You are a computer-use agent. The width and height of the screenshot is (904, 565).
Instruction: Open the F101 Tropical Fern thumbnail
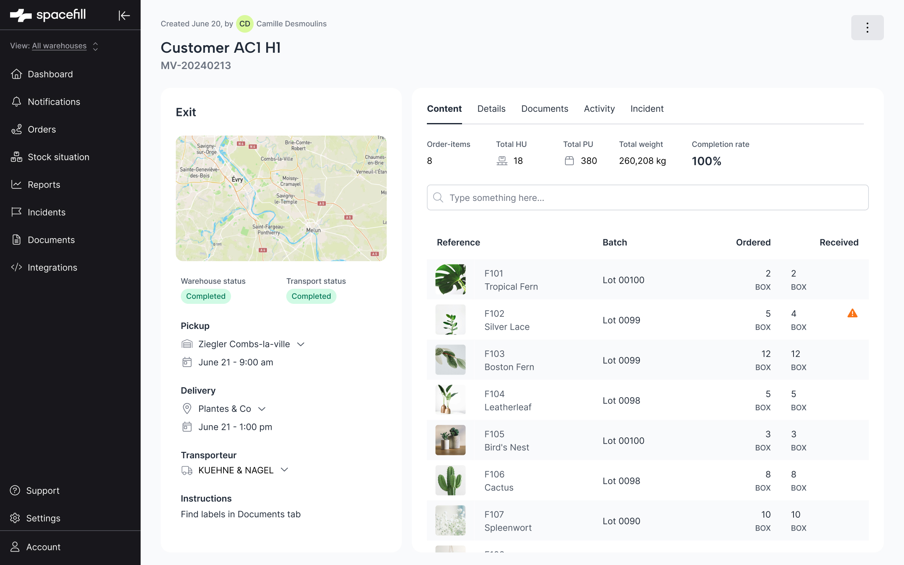[450, 279]
